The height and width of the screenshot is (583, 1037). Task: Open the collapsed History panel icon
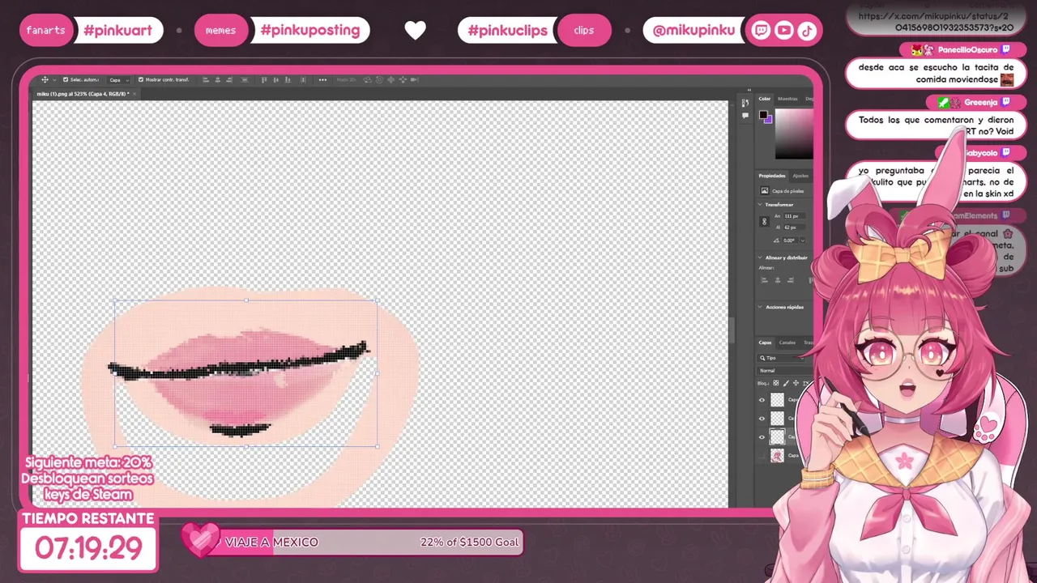pos(744,103)
